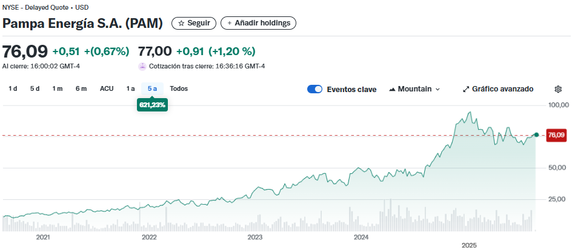Screen dimensions: 572x252
Task: Click the 77,00 after-hours price
Action: pyautogui.click(x=155, y=51)
